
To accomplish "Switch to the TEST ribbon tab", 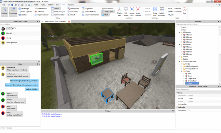I will coord(58,5).
